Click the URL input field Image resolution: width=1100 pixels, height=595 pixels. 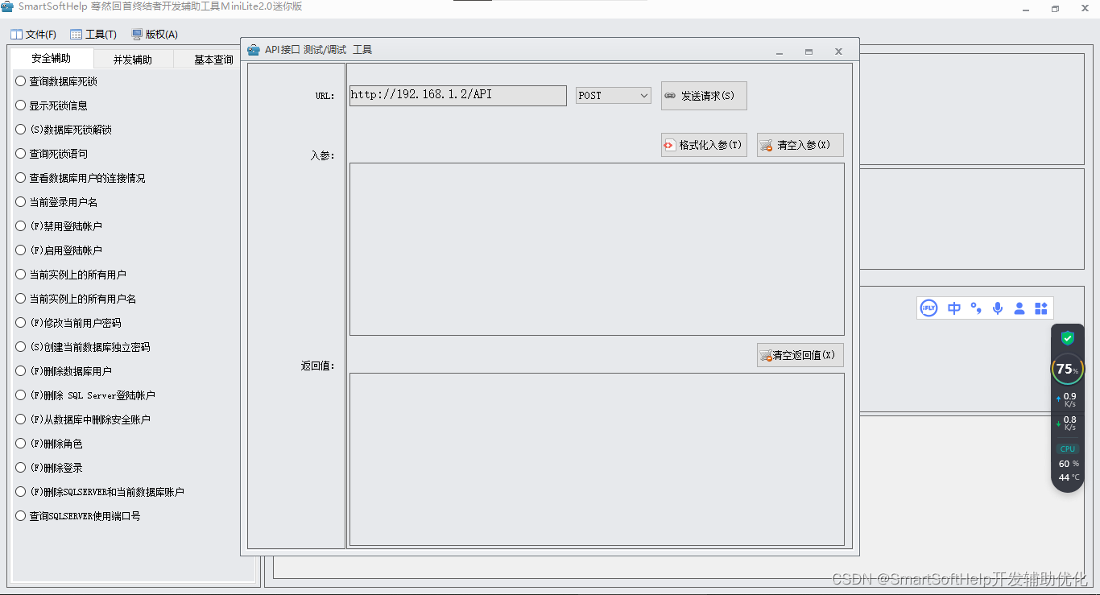tap(458, 95)
